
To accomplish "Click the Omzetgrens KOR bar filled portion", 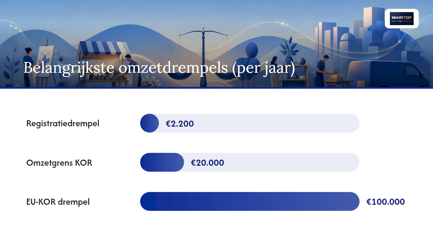I will [162, 162].
